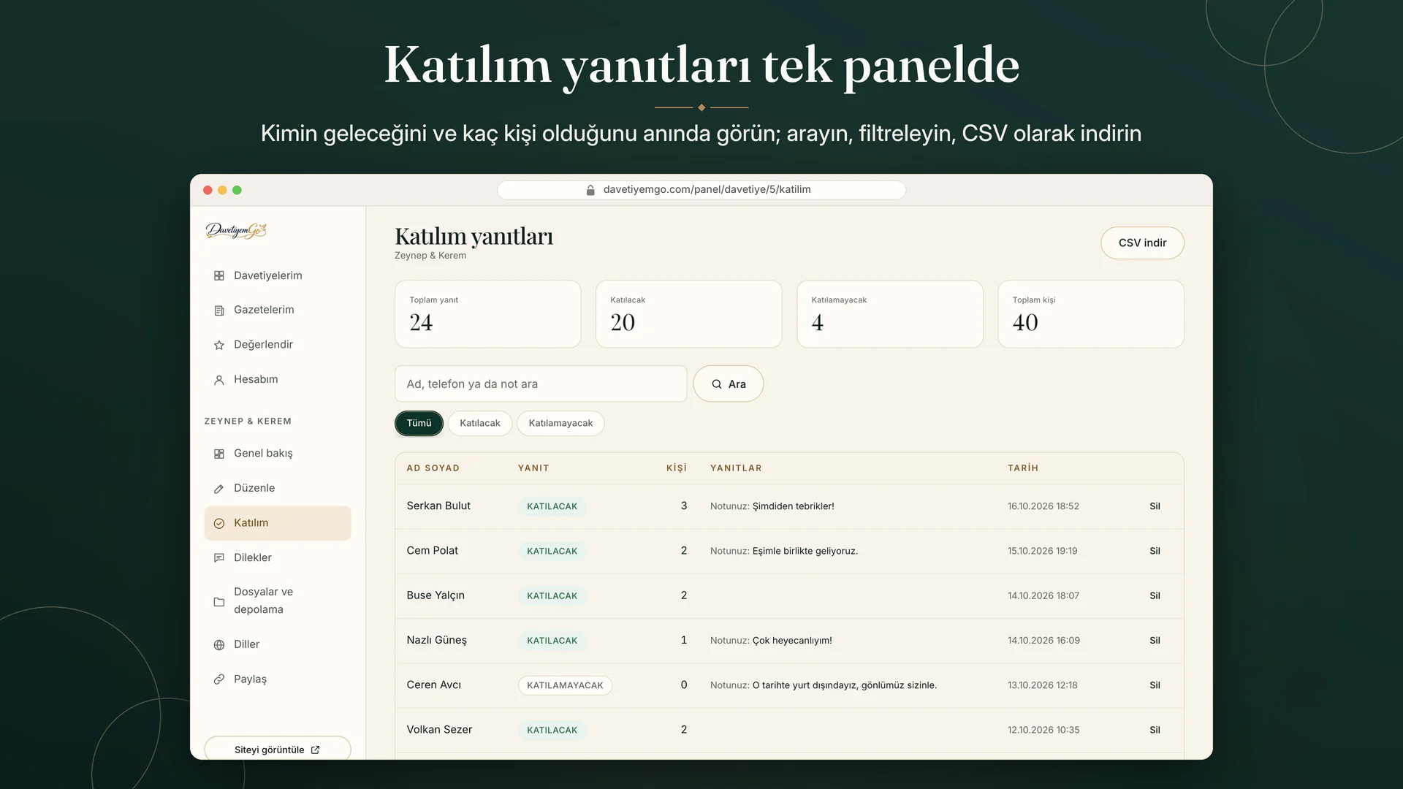Click the DavetiyemGo logo
The height and width of the screenshot is (789, 1403).
236,231
